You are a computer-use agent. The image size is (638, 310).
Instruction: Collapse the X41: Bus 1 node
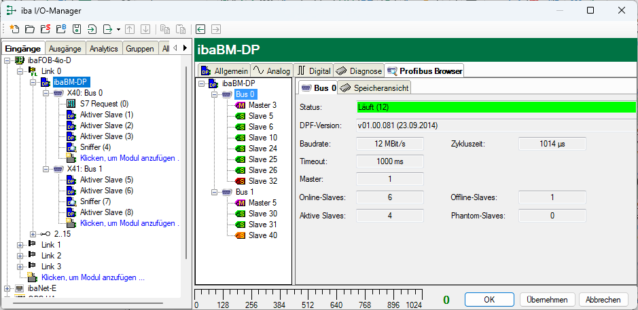(x=46, y=169)
